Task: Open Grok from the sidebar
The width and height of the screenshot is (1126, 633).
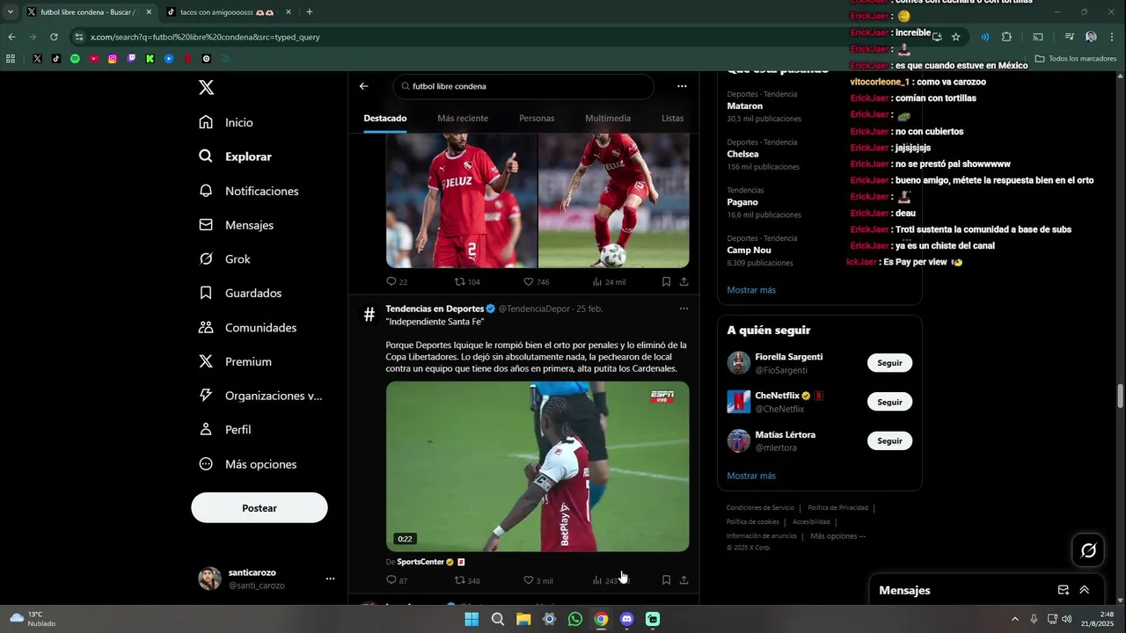Action: (225, 259)
